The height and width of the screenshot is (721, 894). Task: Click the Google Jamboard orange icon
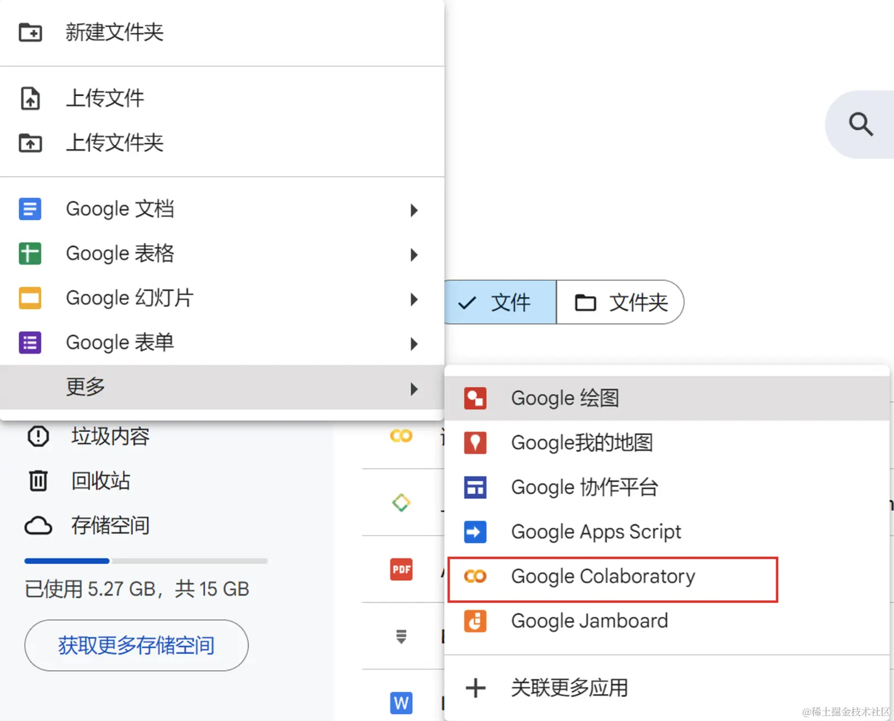475,621
